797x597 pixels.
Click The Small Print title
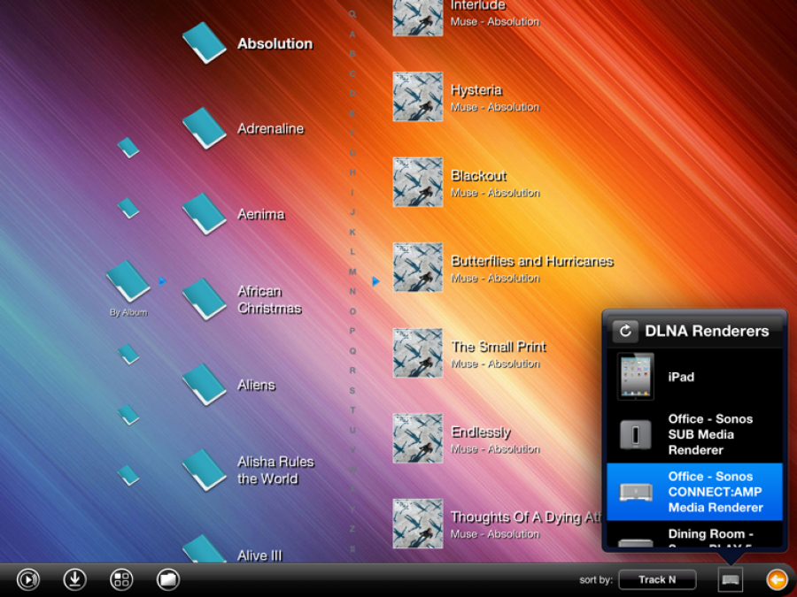tap(499, 347)
